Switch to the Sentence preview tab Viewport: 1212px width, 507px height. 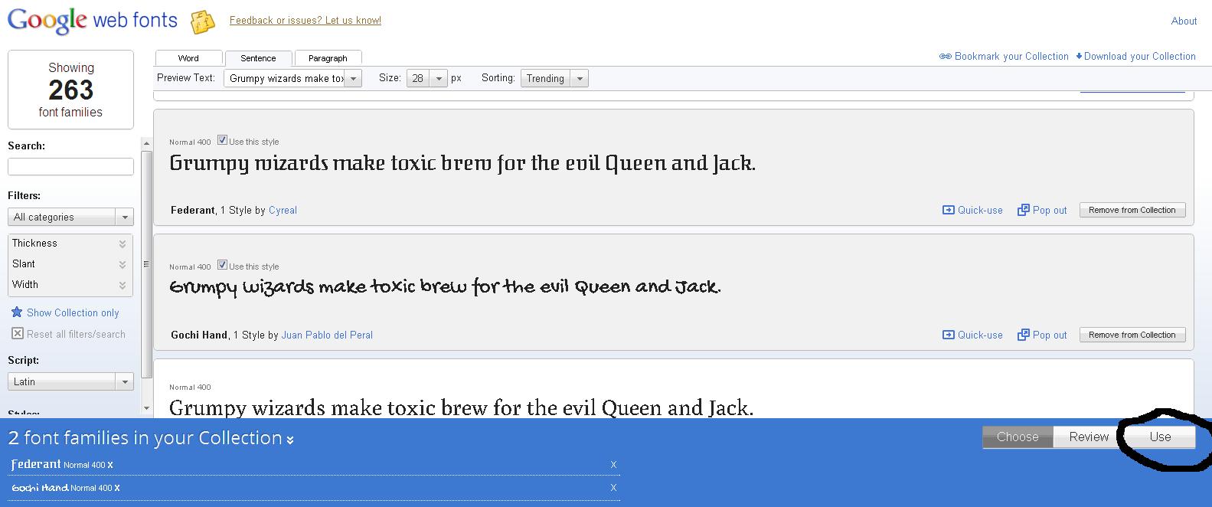pos(258,58)
